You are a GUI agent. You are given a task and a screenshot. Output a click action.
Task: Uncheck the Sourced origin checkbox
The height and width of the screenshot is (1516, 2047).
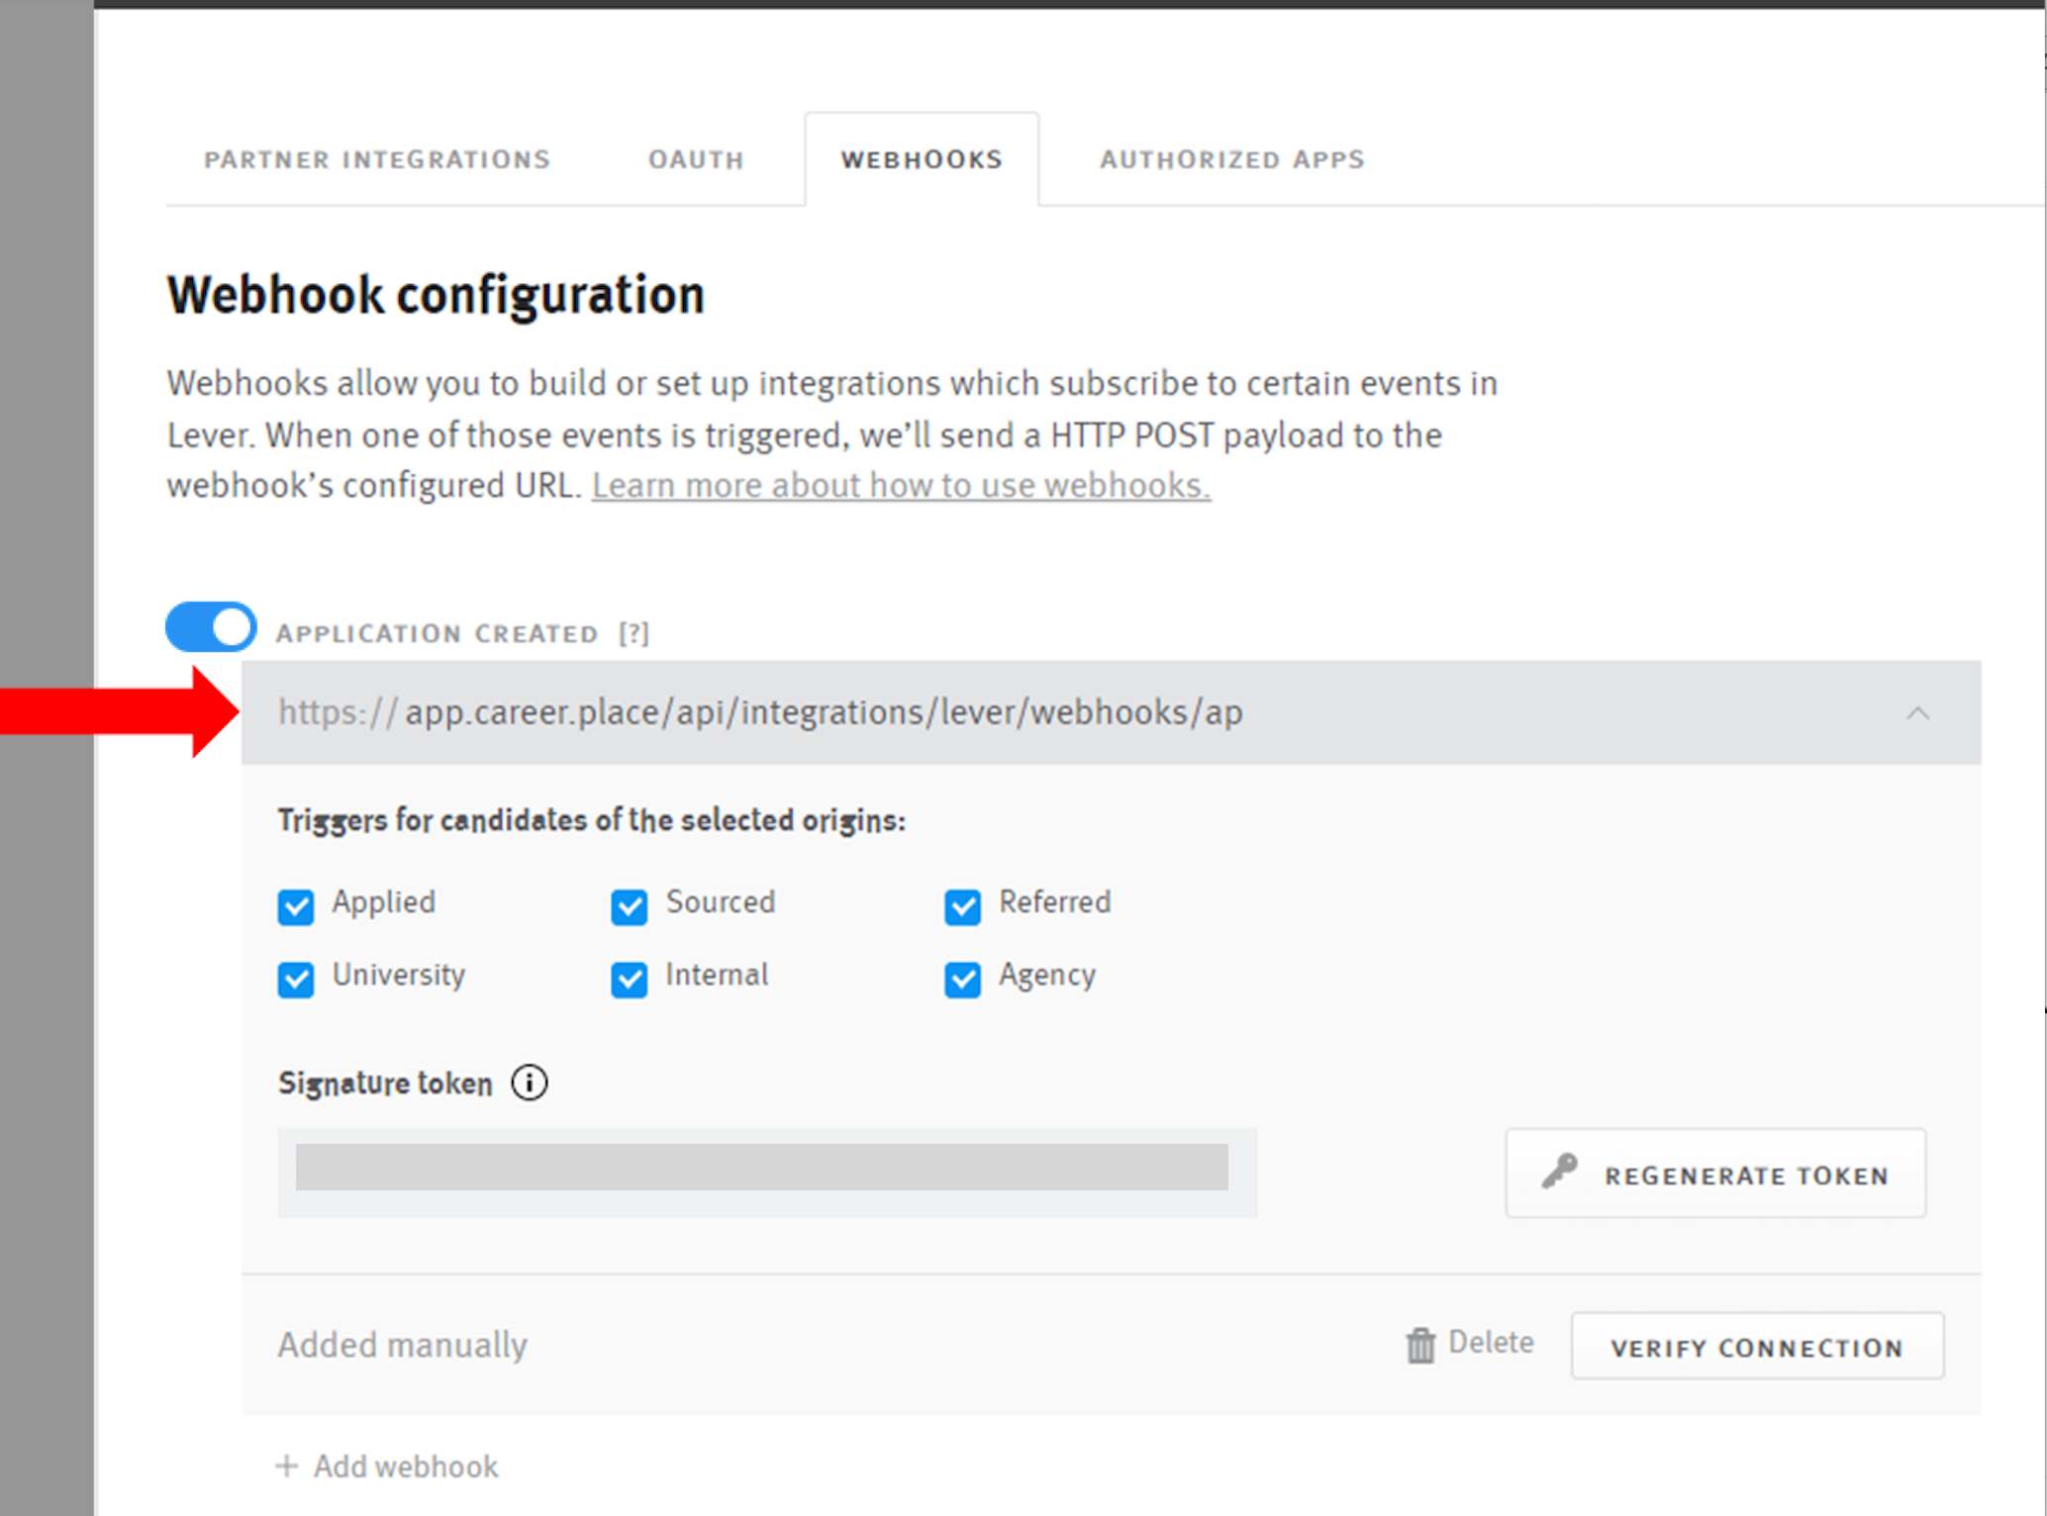point(629,905)
